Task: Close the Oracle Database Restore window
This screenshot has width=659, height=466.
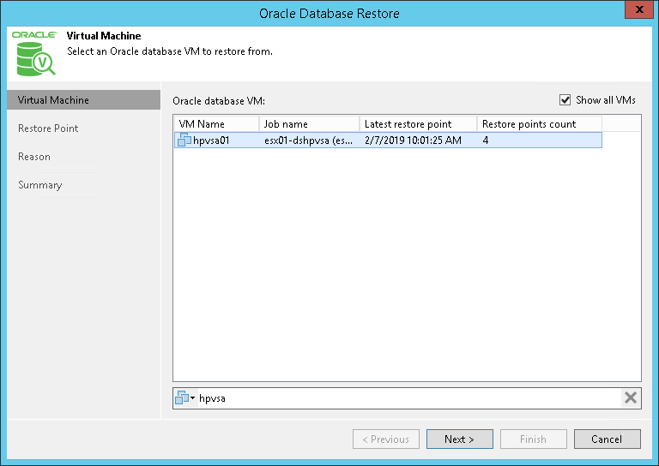Action: coord(639,9)
